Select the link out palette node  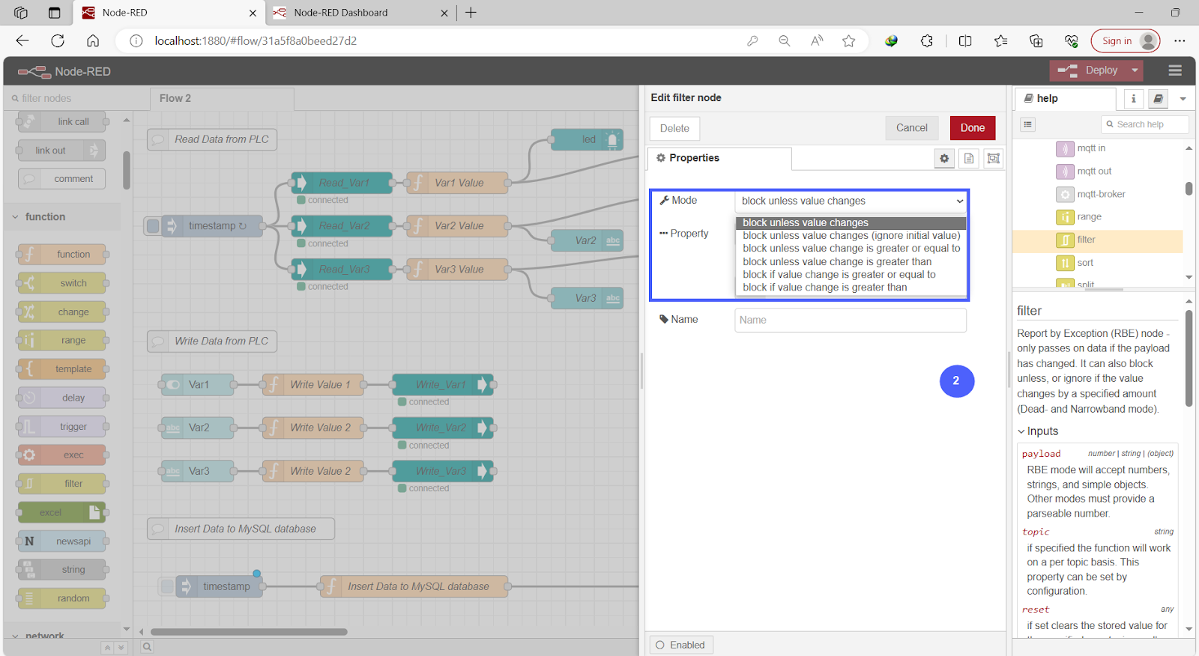pos(61,151)
